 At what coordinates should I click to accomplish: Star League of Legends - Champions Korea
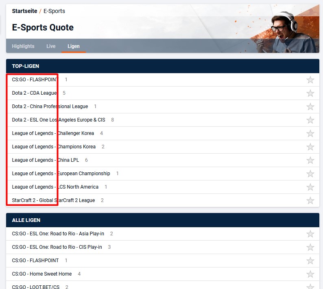click(x=310, y=147)
